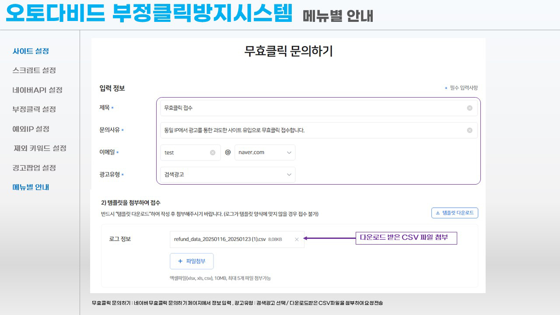Click the 제목 input containing 무효클릭 접수

(x=306, y=108)
